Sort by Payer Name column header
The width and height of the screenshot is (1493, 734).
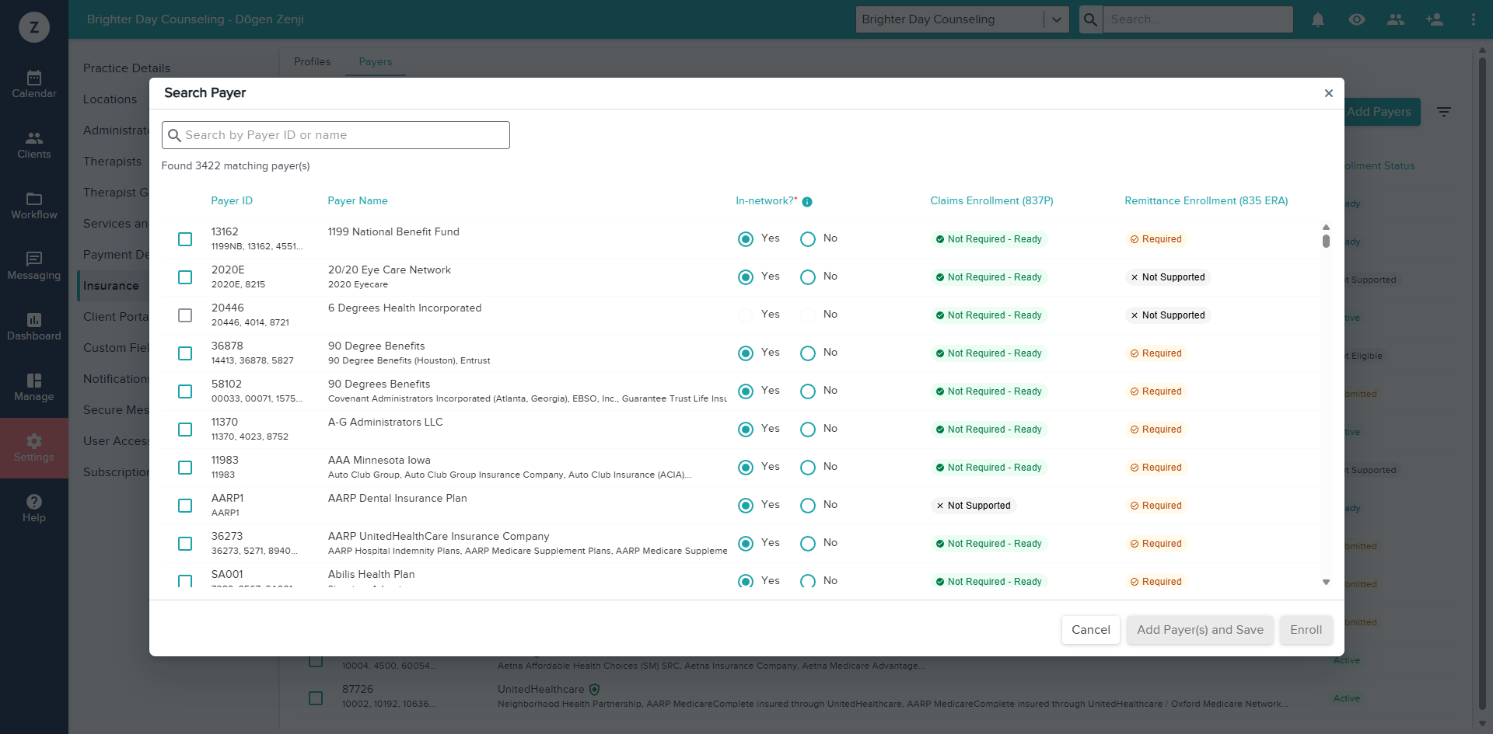tap(358, 201)
